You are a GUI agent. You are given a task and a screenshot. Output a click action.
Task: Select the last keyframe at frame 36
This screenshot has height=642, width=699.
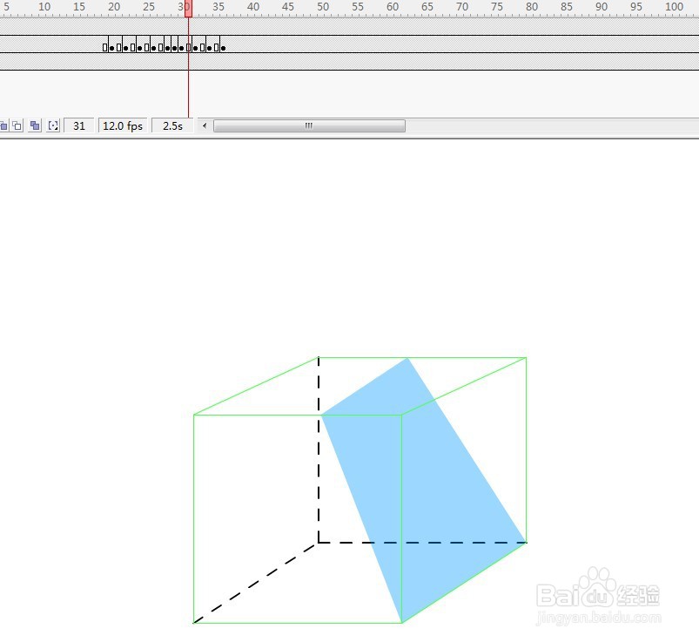tap(224, 48)
